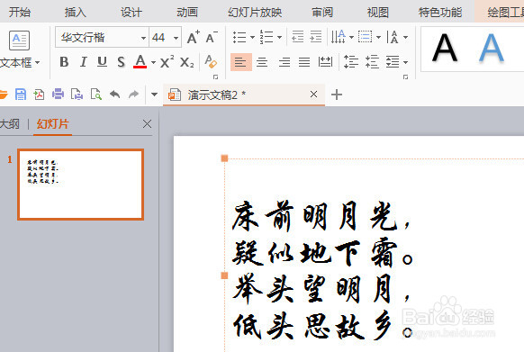Click the paragraph spacing decrease icon
Image resolution: width=524 pixels, height=352 pixels.
[x=372, y=62]
